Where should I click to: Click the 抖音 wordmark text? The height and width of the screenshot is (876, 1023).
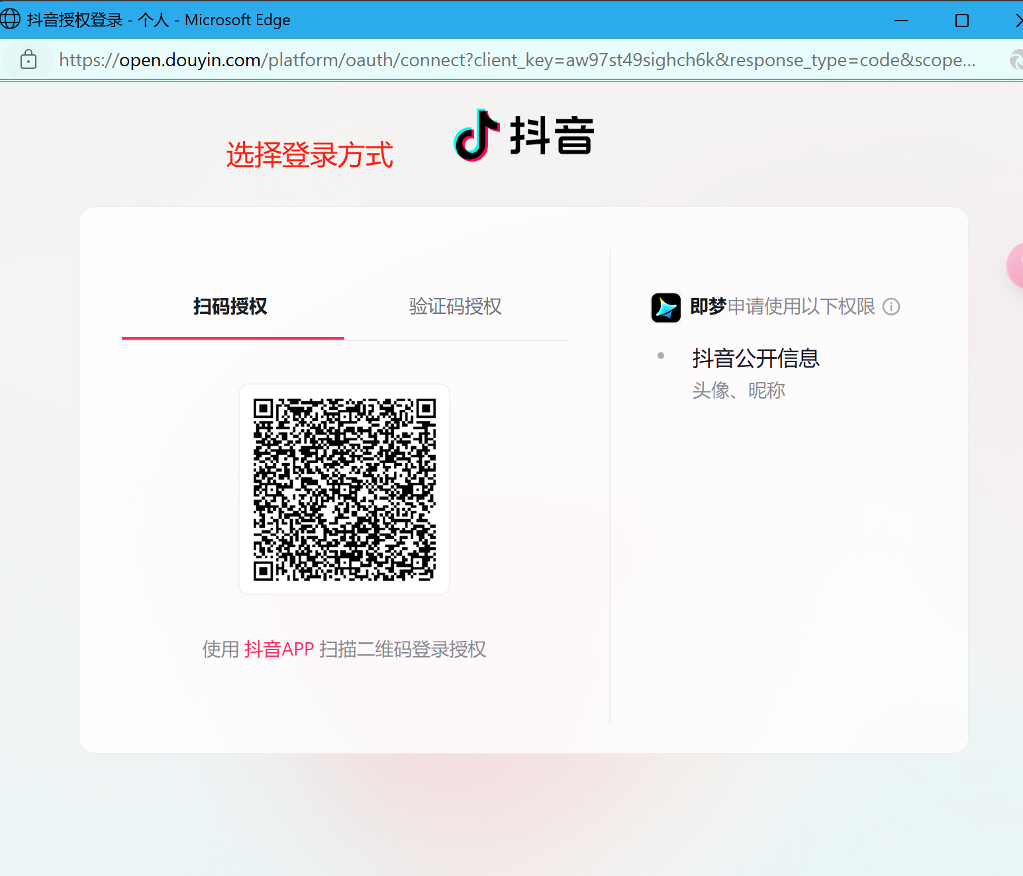pyautogui.click(x=552, y=136)
